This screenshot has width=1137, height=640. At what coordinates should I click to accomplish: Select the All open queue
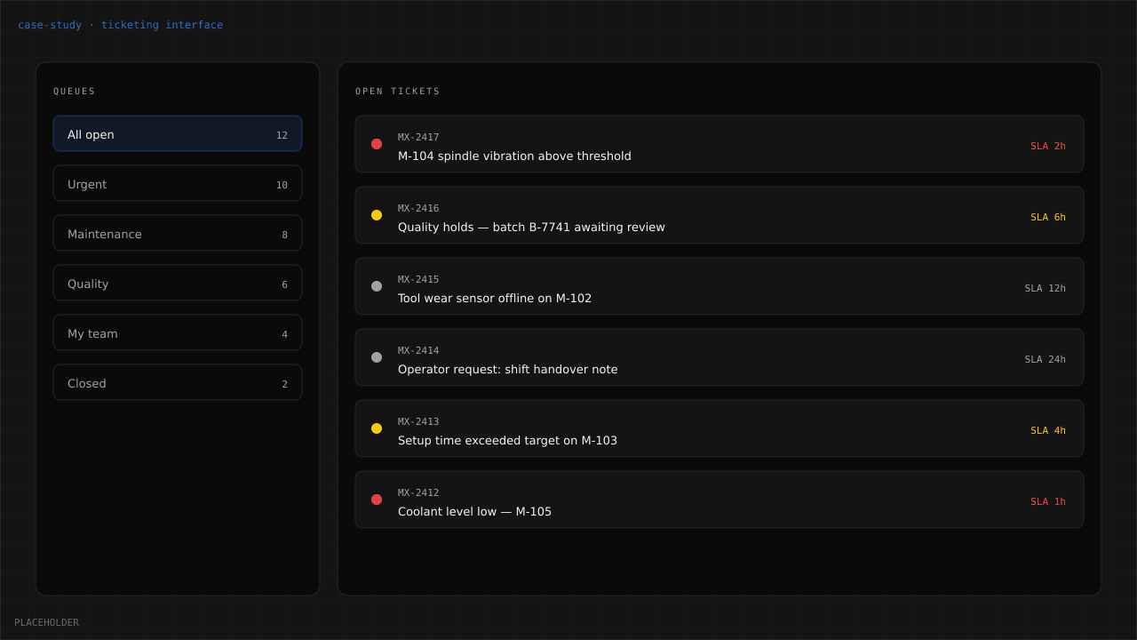pyautogui.click(x=178, y=133)
